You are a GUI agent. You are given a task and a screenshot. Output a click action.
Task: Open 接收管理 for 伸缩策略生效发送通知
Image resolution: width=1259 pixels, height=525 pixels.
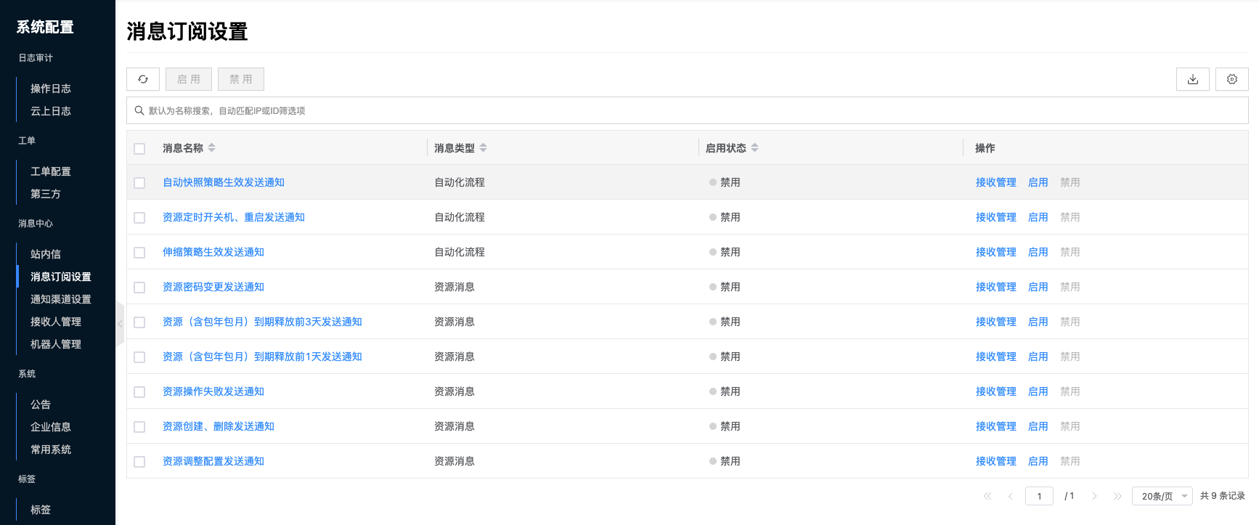995,252
